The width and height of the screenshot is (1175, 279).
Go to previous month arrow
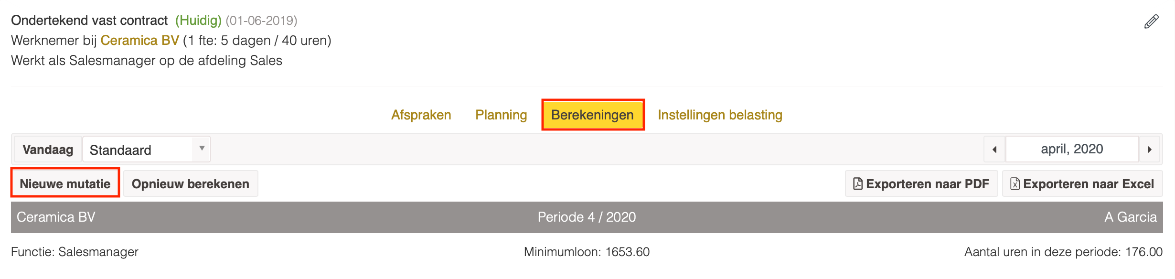994,150
